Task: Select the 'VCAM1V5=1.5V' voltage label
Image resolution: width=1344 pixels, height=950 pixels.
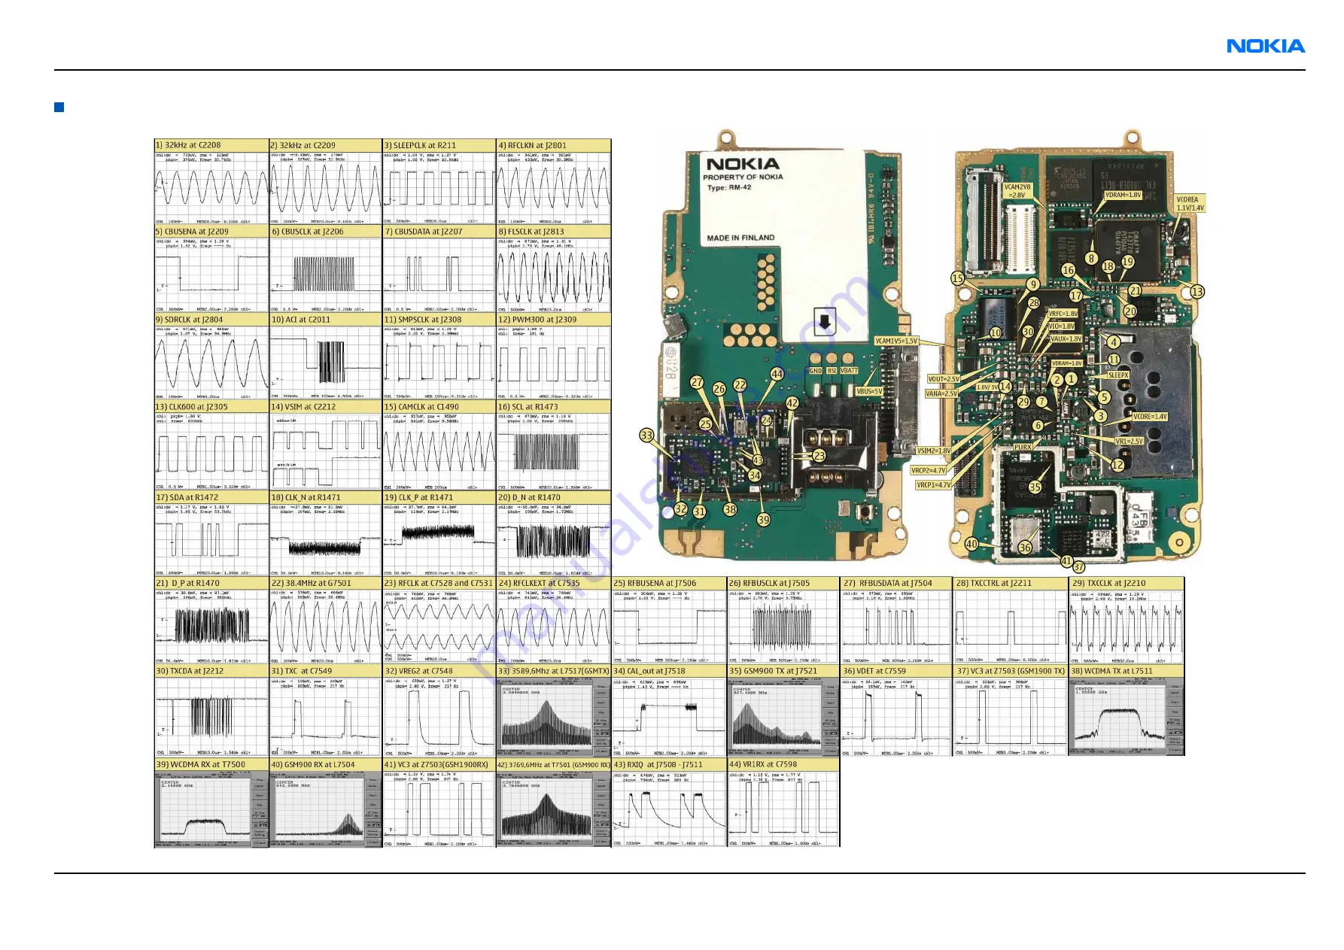Action: coord(896,341)
